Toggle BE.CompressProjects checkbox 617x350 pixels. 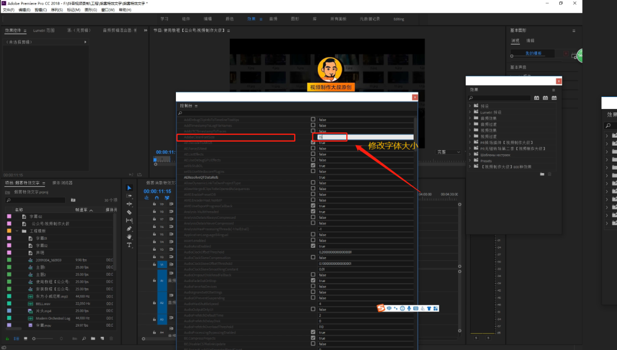pyautogui.click(x=313, y=338)
